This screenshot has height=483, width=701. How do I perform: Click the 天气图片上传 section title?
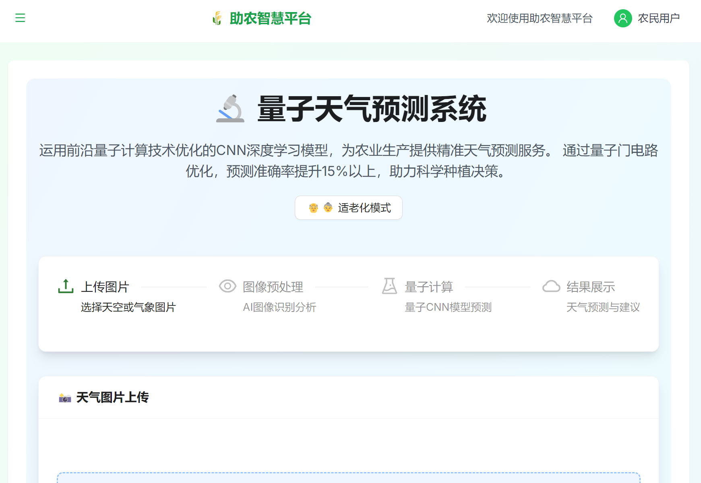tap(113, 398)
